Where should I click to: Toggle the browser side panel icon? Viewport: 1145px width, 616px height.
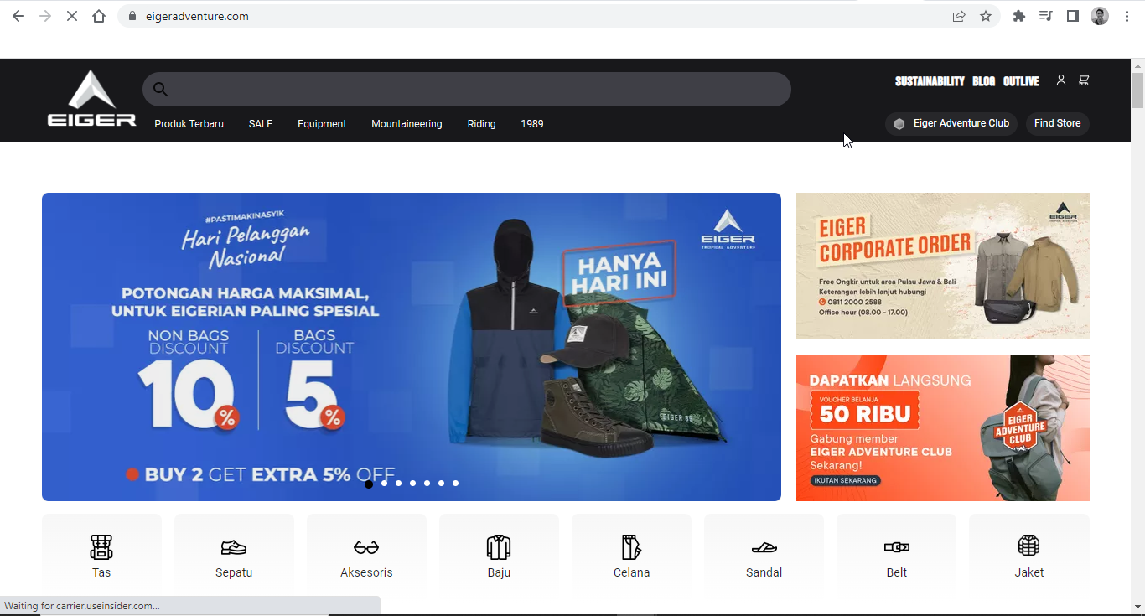1073,16
